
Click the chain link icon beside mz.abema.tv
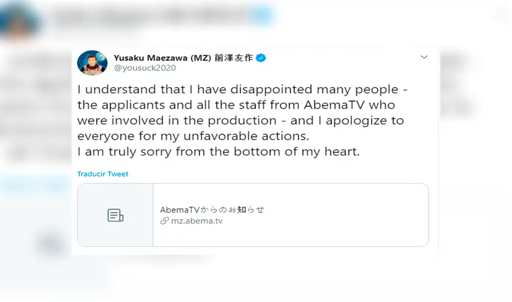coord(164,221)
